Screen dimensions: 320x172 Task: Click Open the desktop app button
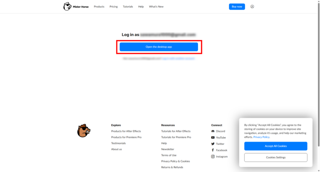point(159,47)
